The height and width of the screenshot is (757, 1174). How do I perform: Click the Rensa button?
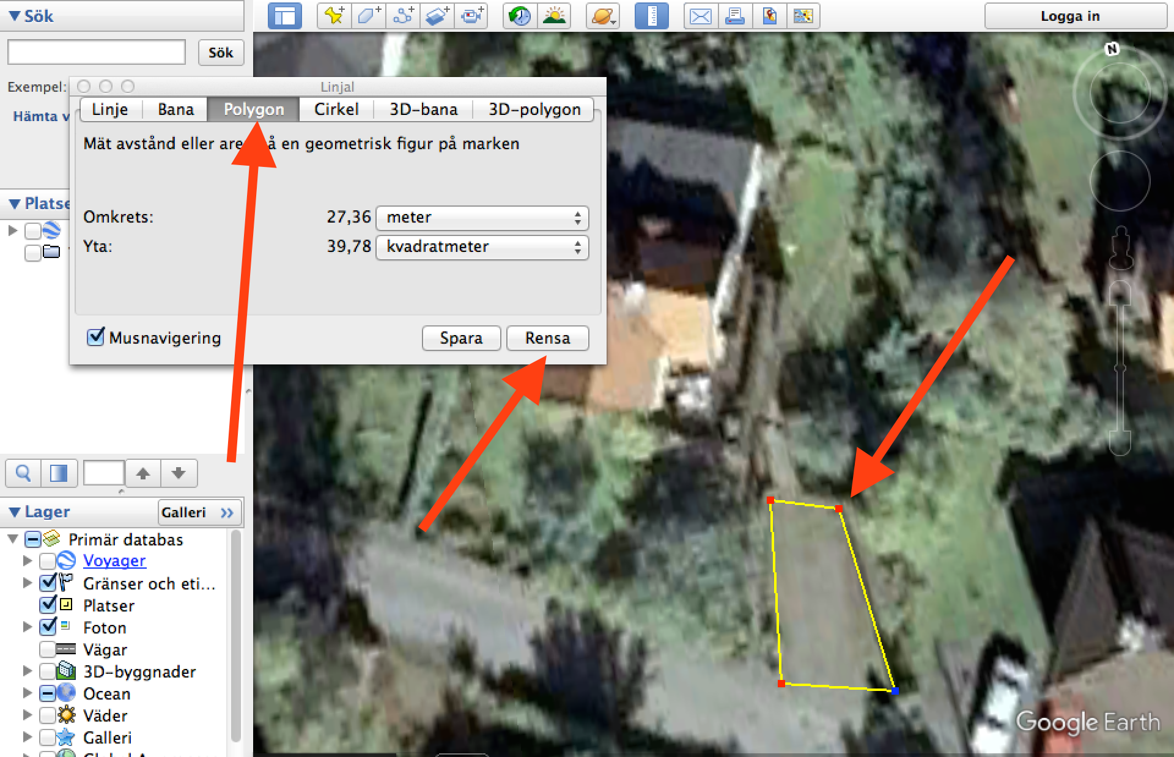(x=548, y=338)
